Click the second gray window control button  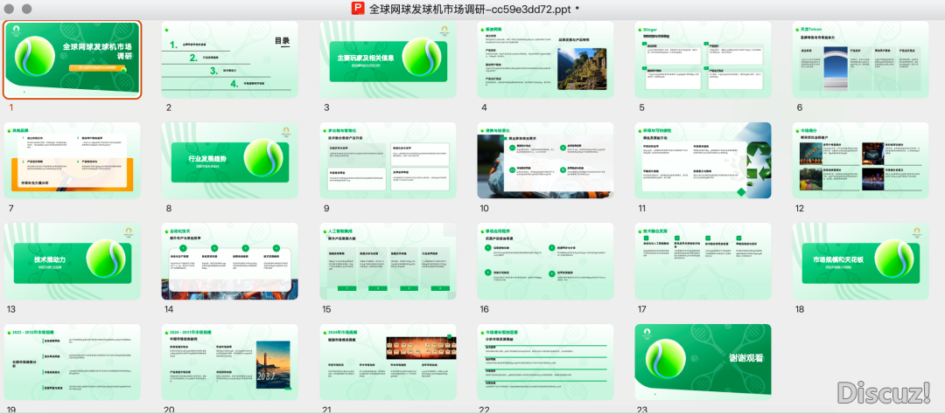coord(26,9)
